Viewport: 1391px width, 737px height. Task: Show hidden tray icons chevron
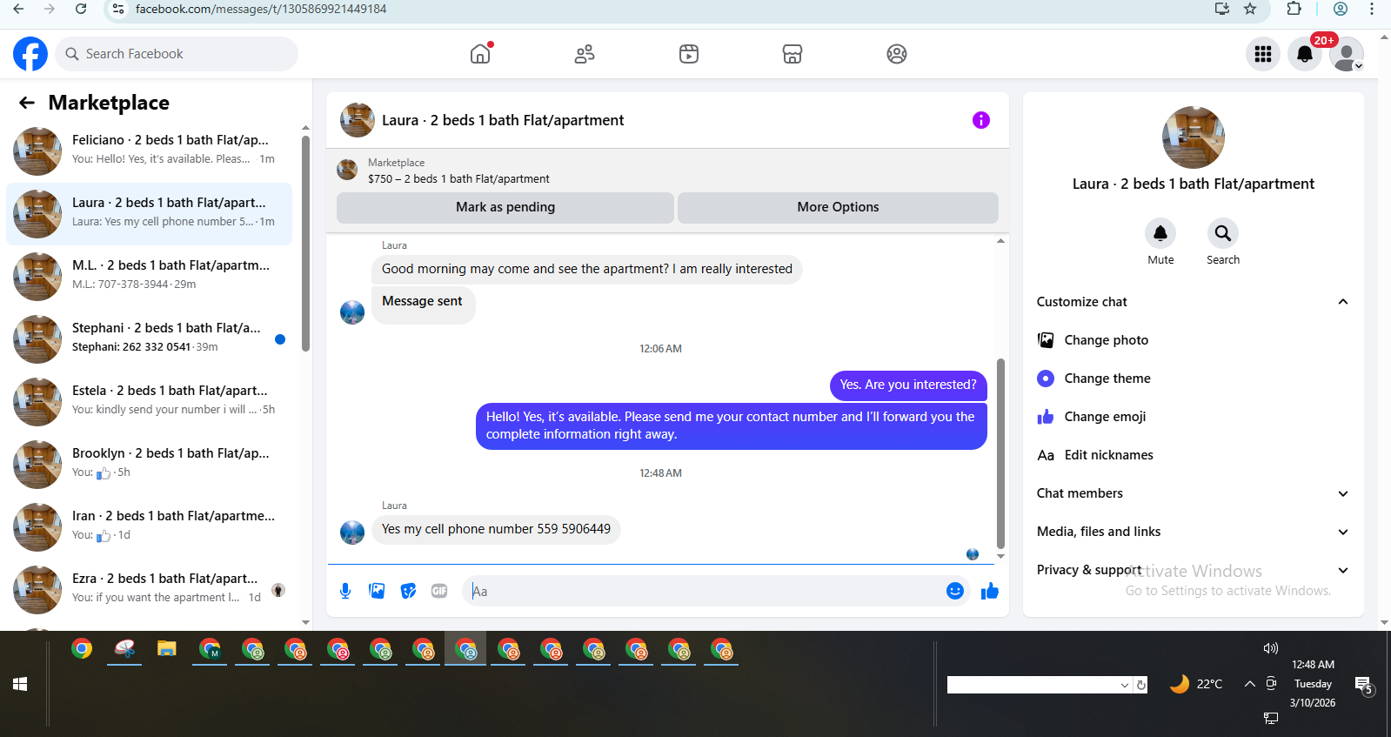[1250, 684]
